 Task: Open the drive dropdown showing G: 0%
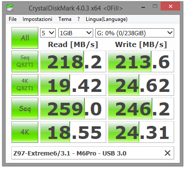(135, 33)
